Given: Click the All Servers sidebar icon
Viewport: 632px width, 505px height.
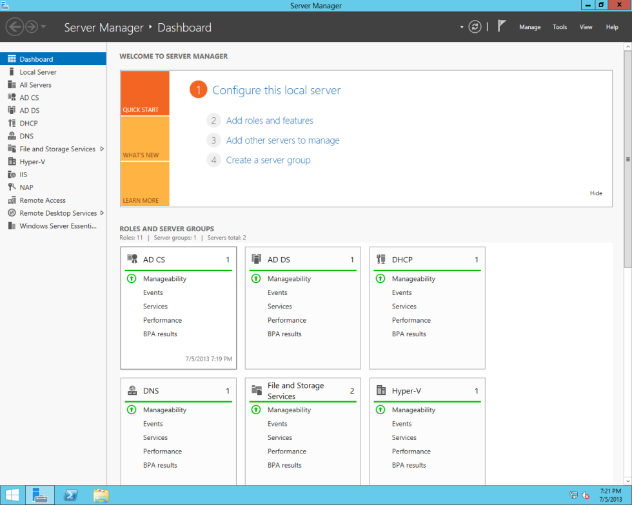Looking at the screenshot, I should 12,84.
